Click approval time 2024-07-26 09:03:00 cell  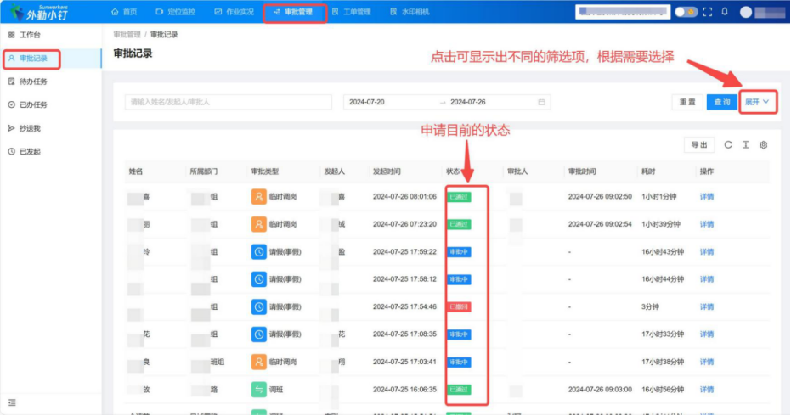click(600, 390)
